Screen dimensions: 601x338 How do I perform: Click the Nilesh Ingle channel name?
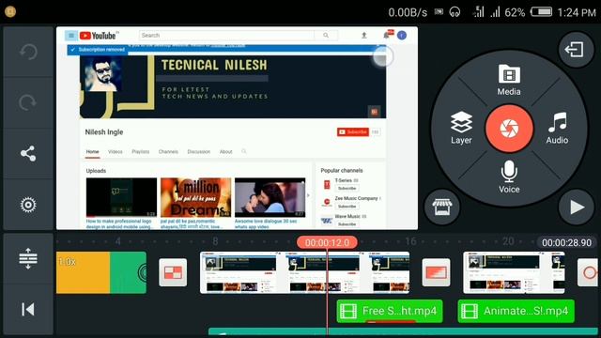104,131
